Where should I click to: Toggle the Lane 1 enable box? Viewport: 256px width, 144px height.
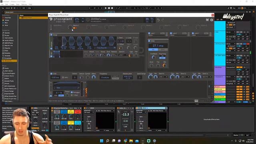pyautogui.click(x=149, y=33)
